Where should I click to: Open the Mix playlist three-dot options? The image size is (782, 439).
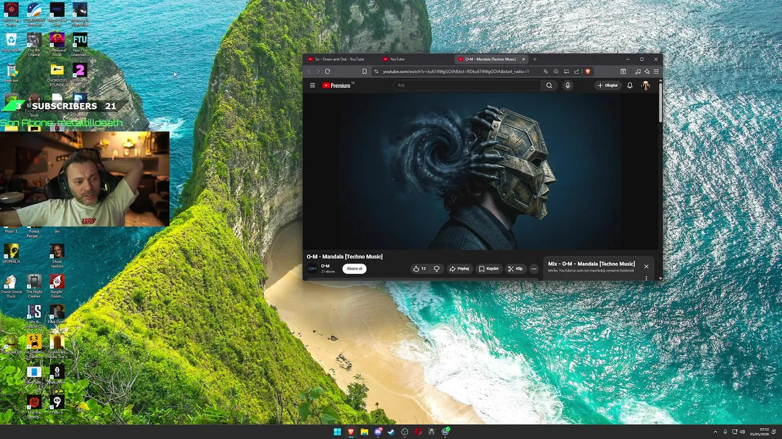[646, 278]
